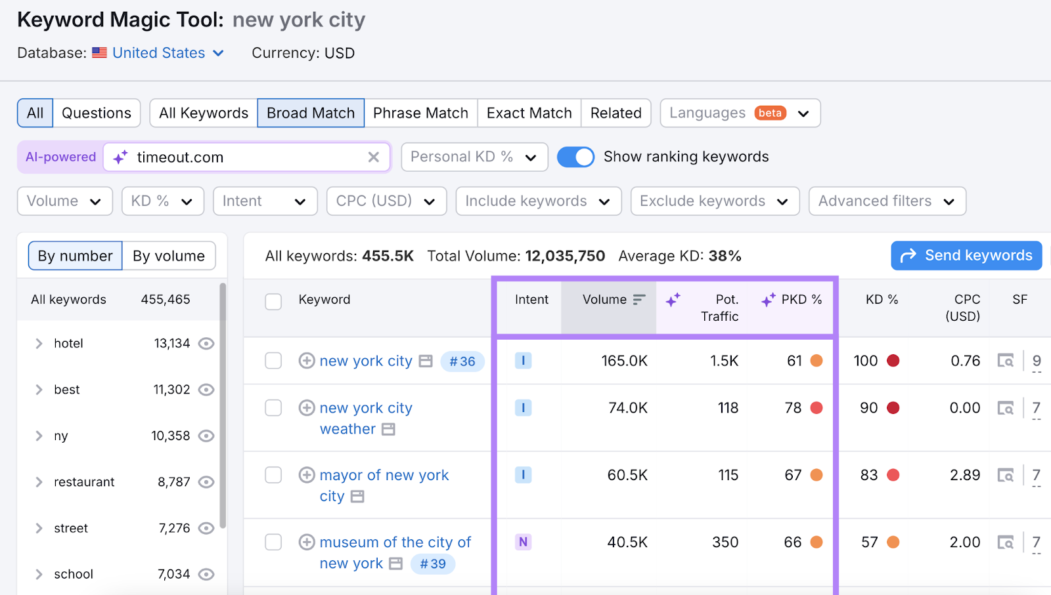
Task: Toggle eye icon for 'school' group
Action: click(x=206, y=575)
